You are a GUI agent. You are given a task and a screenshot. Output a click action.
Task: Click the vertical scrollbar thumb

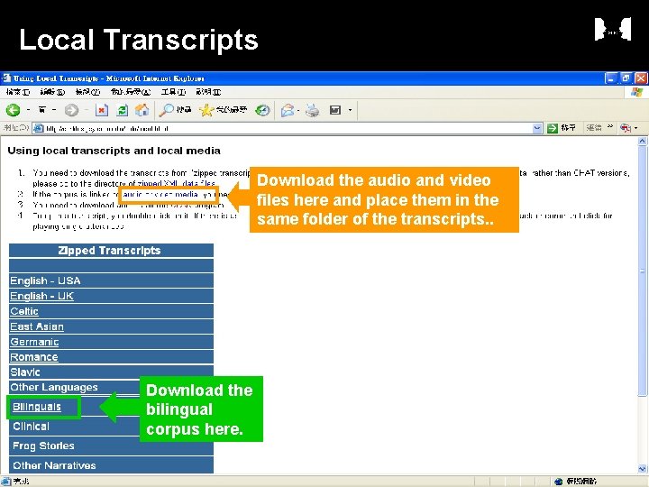pyautogui.click(x=642, y=271)
